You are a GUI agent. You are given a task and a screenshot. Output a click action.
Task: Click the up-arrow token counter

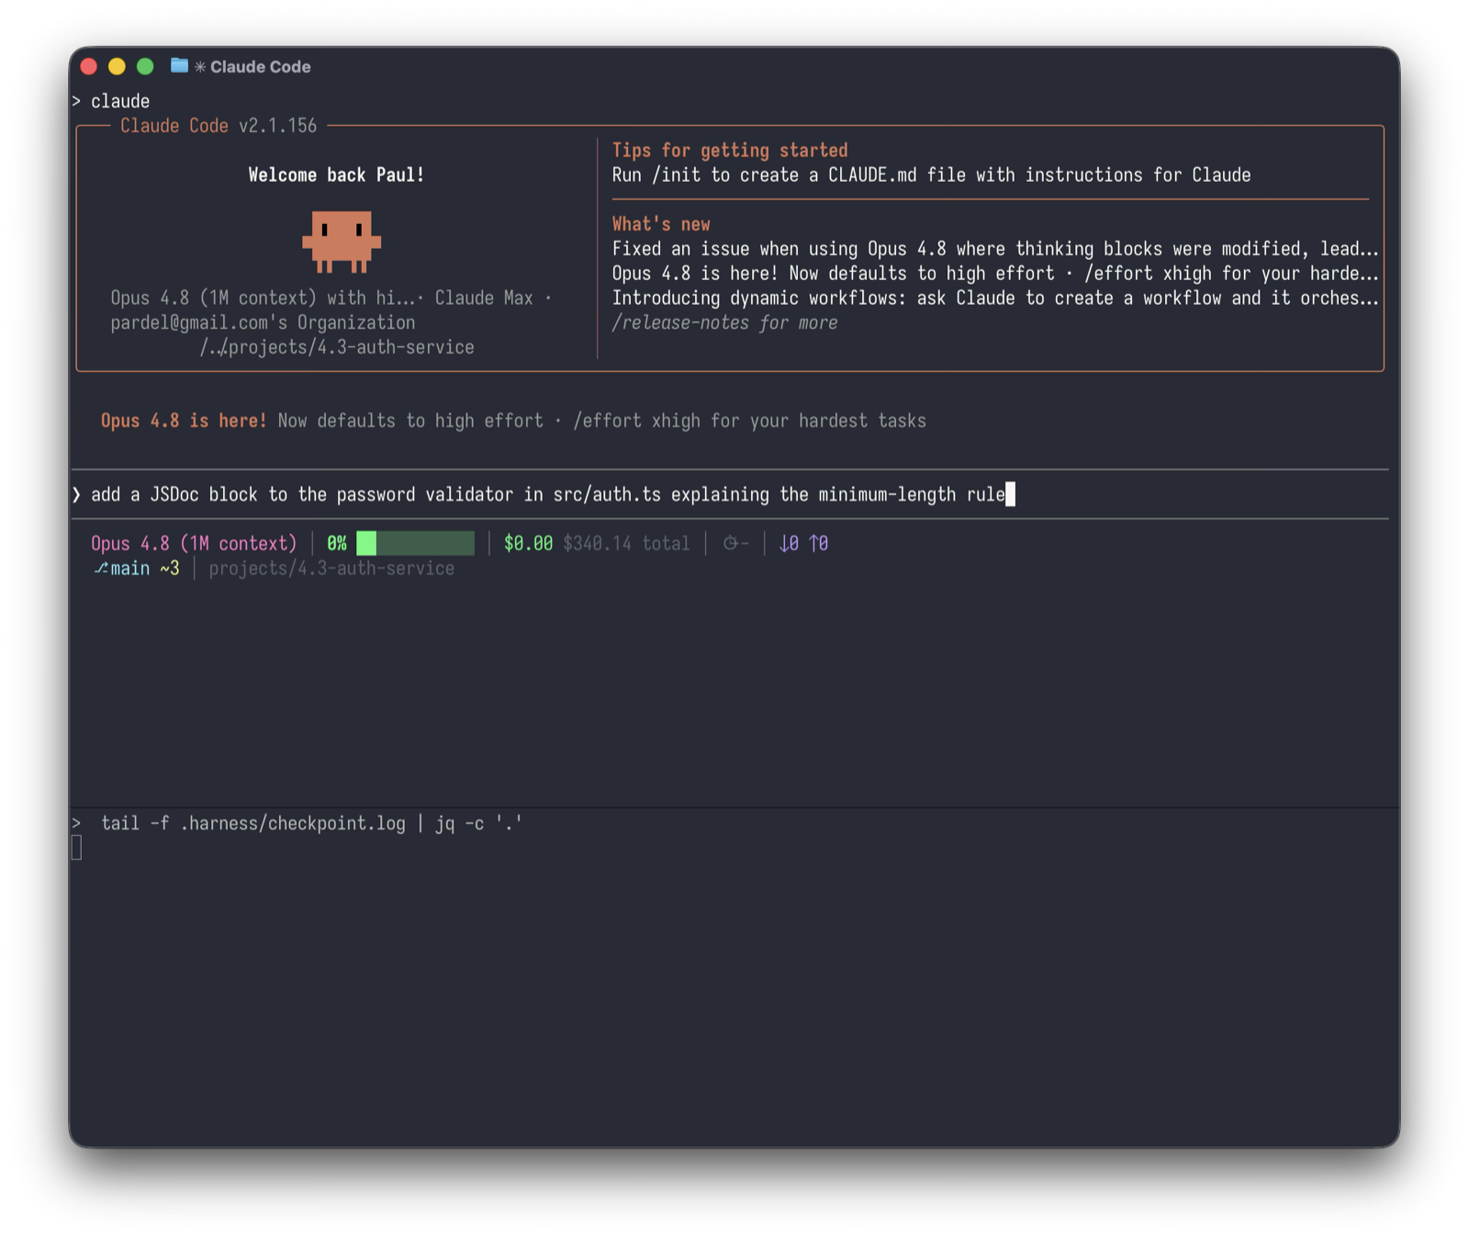(818, 544)
